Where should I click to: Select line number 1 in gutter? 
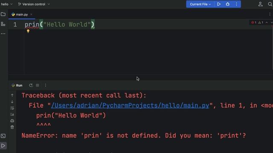(x=15, y=25)
